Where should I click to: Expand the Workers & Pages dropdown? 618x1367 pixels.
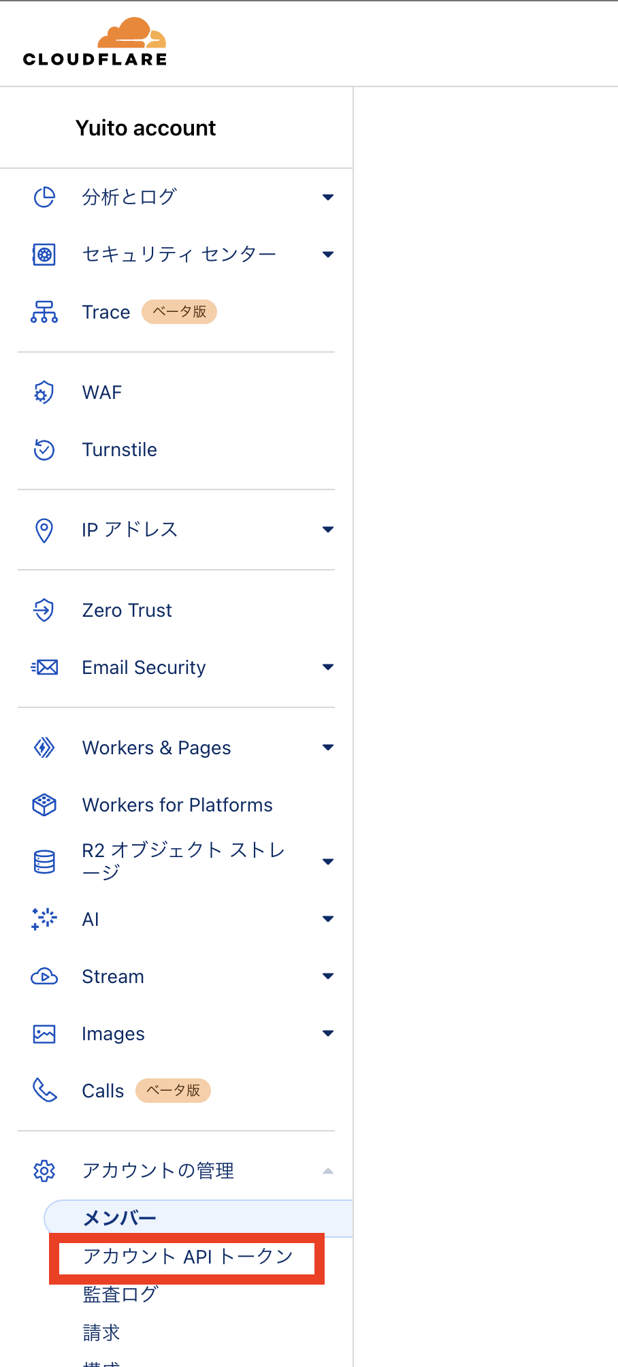point(328,747)
